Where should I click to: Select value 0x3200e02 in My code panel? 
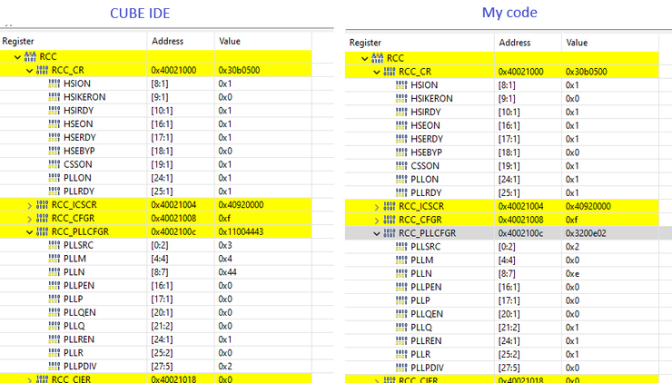[586, 233]
